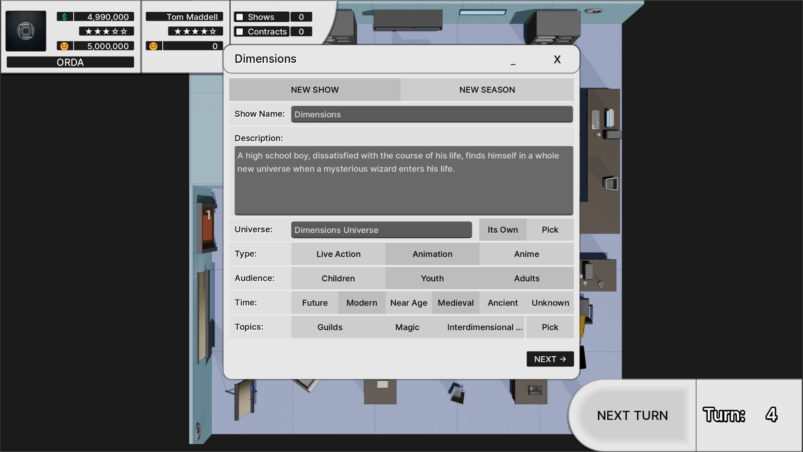Click ORDA's happiness smiley icon
This screenshot has width=803, height=452.
[x=65, y=46]
